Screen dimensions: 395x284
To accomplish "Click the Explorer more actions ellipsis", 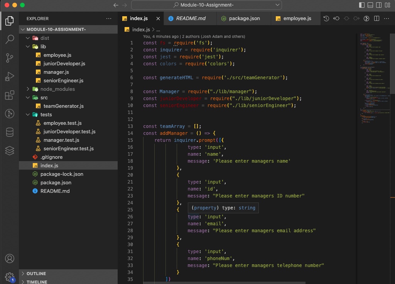I will (x=108, y=19).
